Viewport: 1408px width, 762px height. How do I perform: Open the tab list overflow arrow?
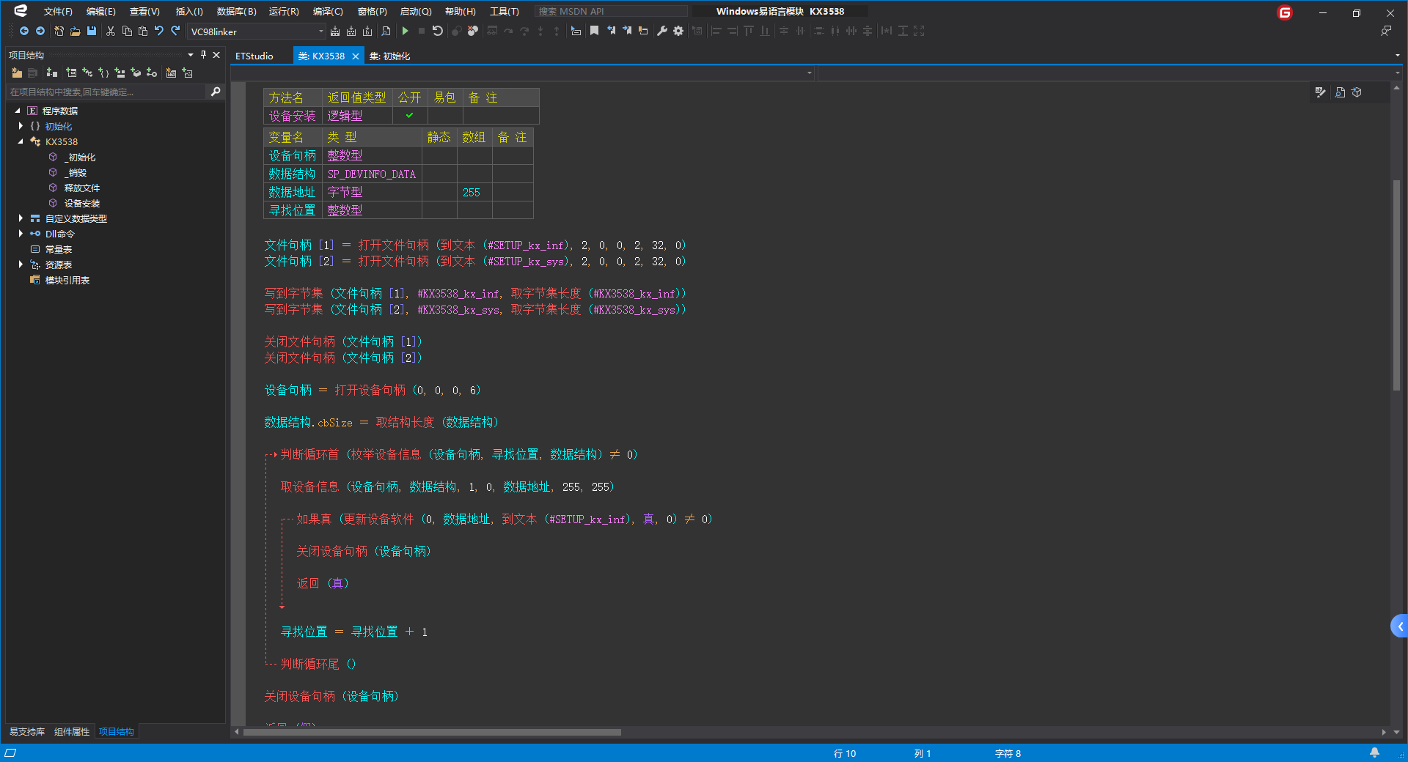pos(1397,55)
